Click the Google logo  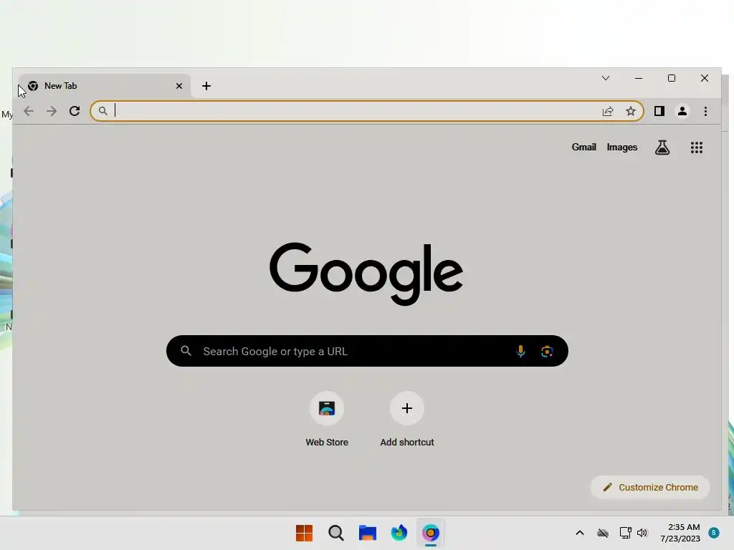[366, 274]
